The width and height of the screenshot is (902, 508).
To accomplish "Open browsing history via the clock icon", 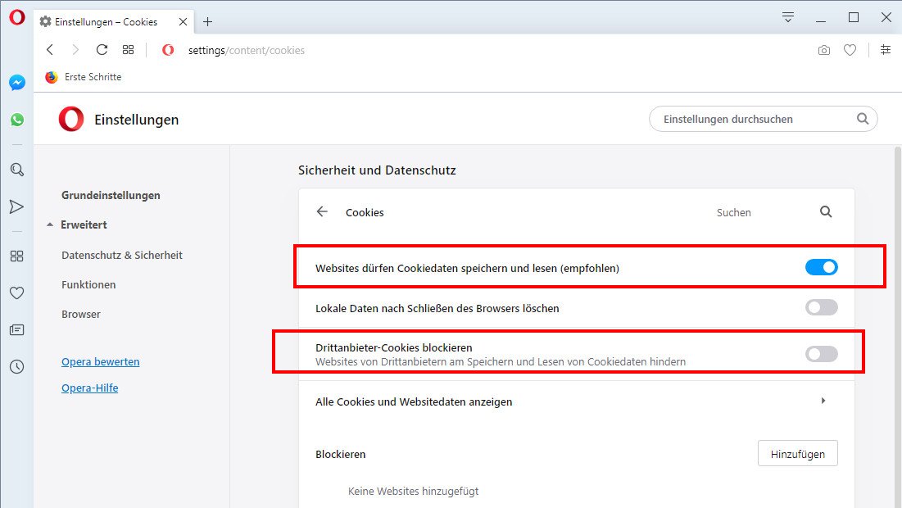I will (x=16, y=366).
